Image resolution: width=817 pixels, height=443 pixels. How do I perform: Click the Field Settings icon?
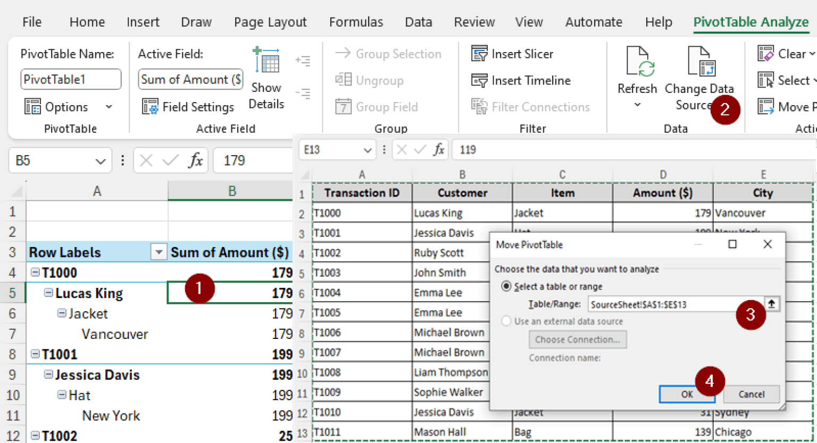[151, 106]
